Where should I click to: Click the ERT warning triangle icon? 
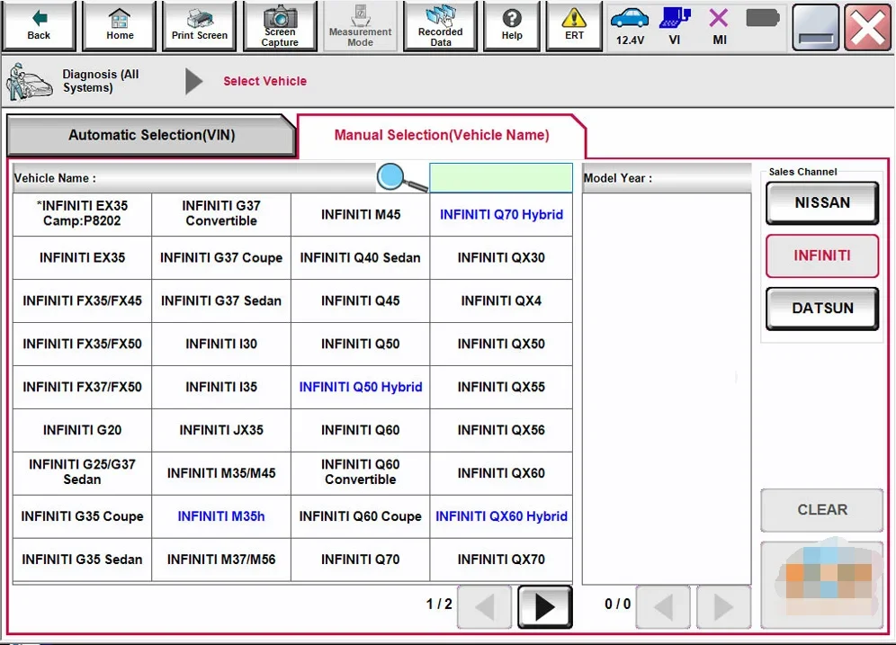pyautogui.click(x=574, y=26)
